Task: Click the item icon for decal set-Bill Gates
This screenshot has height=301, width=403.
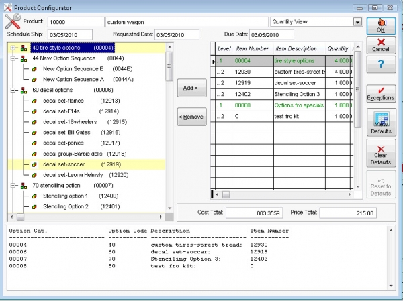Action: pos(34,133)
